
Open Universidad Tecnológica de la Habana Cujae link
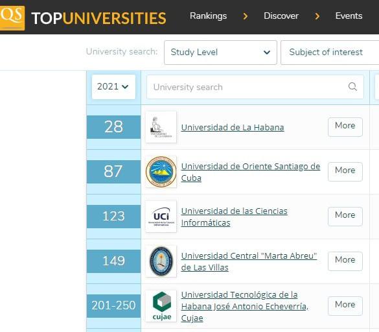click(245, 306)
